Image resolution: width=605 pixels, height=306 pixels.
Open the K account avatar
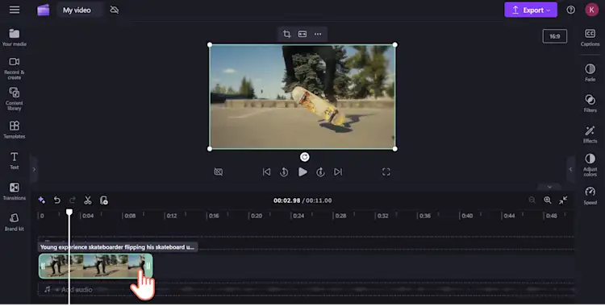(x=591, y=10)
